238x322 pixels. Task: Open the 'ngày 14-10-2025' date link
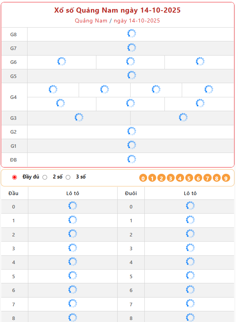[x=137, y=20]
